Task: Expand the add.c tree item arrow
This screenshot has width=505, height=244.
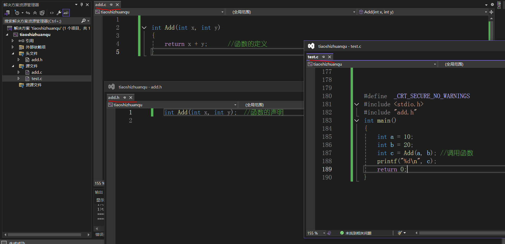Action: [18, 72]
